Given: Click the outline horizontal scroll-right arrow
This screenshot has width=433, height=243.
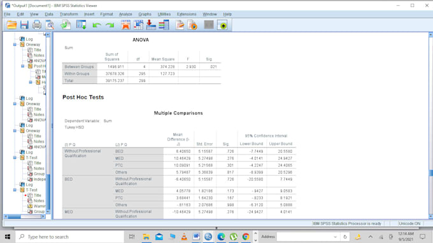Looking at the screenshot, I should click(x=43, y=216).
